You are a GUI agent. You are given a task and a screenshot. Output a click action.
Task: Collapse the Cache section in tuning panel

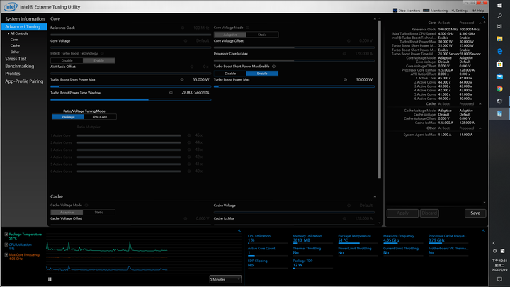point(375,196)
